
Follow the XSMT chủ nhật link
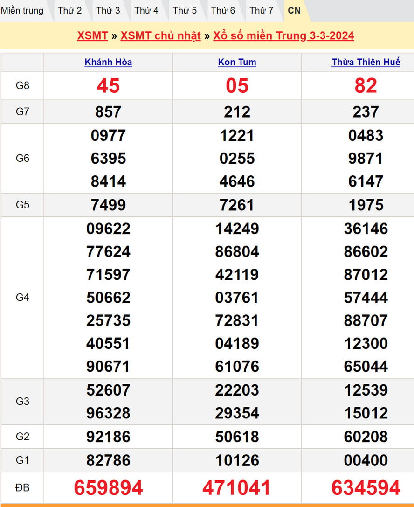pos(160,36)
